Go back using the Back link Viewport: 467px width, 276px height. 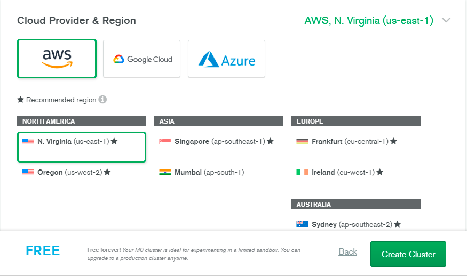point(347,252)
